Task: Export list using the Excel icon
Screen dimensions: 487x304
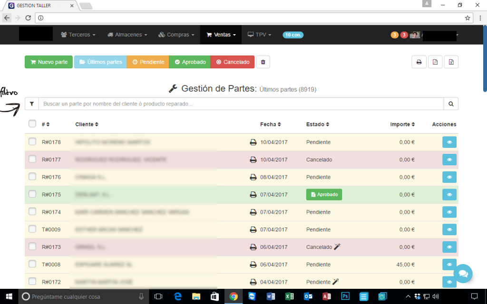Action: (x=451, y=62)
